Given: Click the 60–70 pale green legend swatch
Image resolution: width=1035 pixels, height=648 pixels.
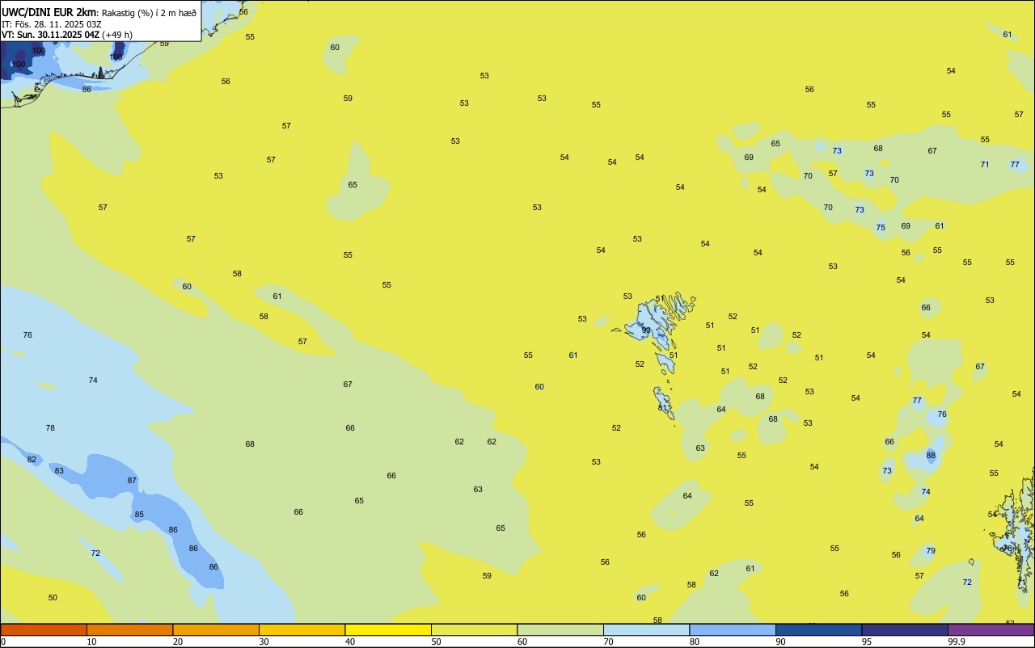Looking at the screenshot, I should tap(560, 629).
